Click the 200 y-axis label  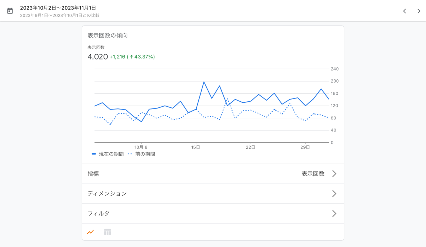[x=334, y=81]
